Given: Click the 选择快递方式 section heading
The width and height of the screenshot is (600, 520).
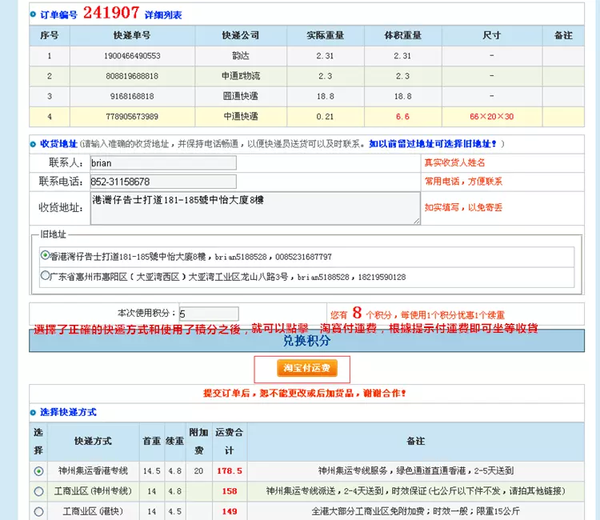Looking at the screenshot, I should [68, 413].
